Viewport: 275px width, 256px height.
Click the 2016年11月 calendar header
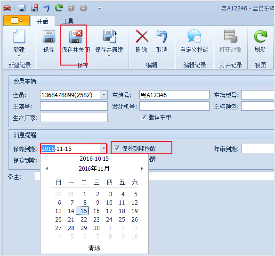click(94, 169)
